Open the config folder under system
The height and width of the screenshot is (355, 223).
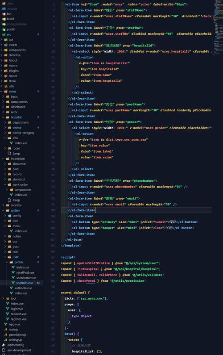[x=17, y=216]
